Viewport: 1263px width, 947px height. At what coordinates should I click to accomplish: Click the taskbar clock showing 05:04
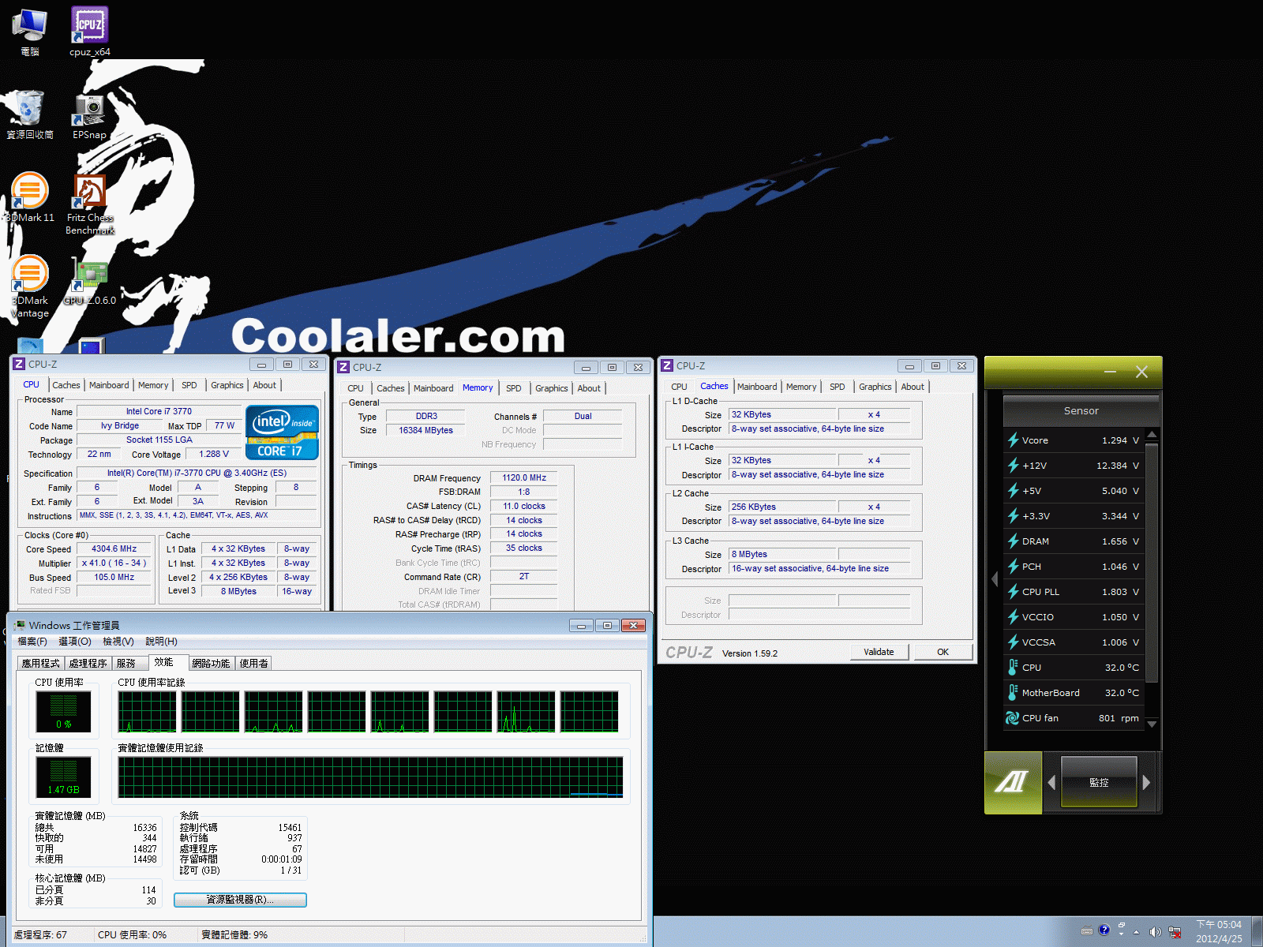pyautogui.click(x=1218, y=931)
